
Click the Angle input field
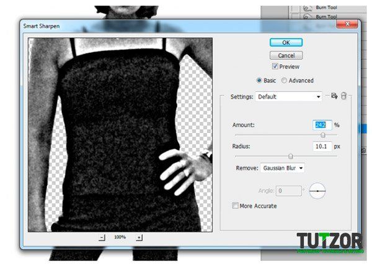tap(289, 191)
